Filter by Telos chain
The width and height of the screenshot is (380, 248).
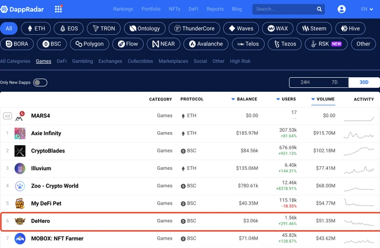248,44
